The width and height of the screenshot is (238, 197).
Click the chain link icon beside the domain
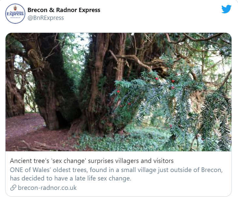(x=13, y=188)
